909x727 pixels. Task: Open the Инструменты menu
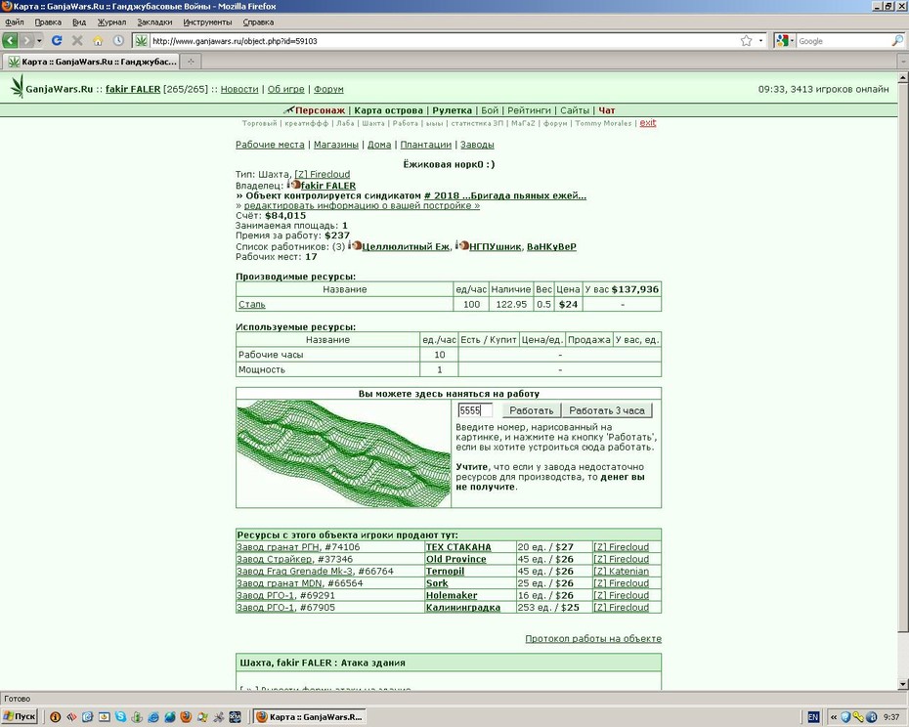(x=207, y=22)
